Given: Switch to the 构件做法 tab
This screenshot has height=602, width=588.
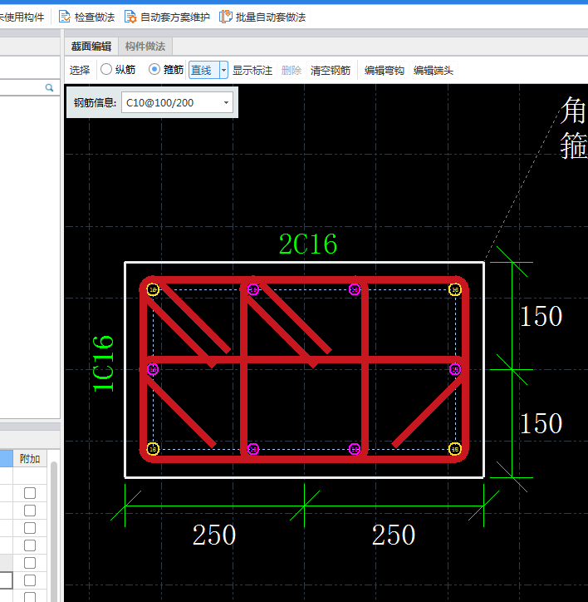Looking at the screenshot, I should pyautogui.click(x=145, y=47).
